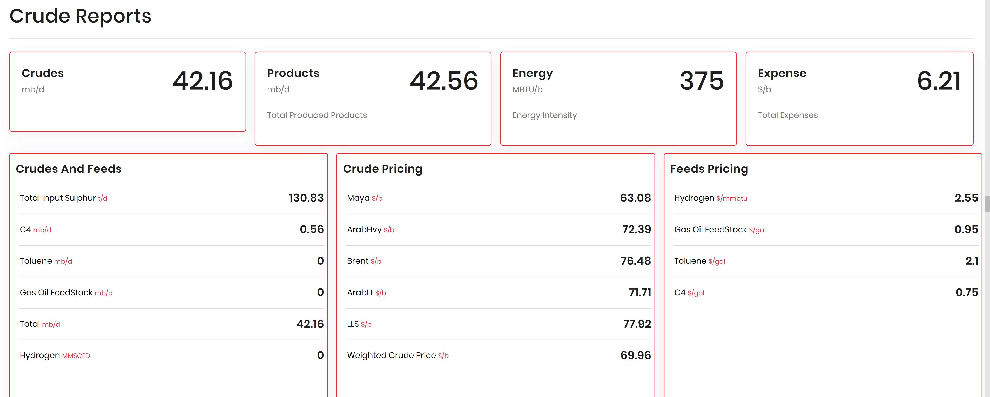Select the Gas Oil FeedStock $/gal label
The image size is (990, 397).
(x=720, y=229)
